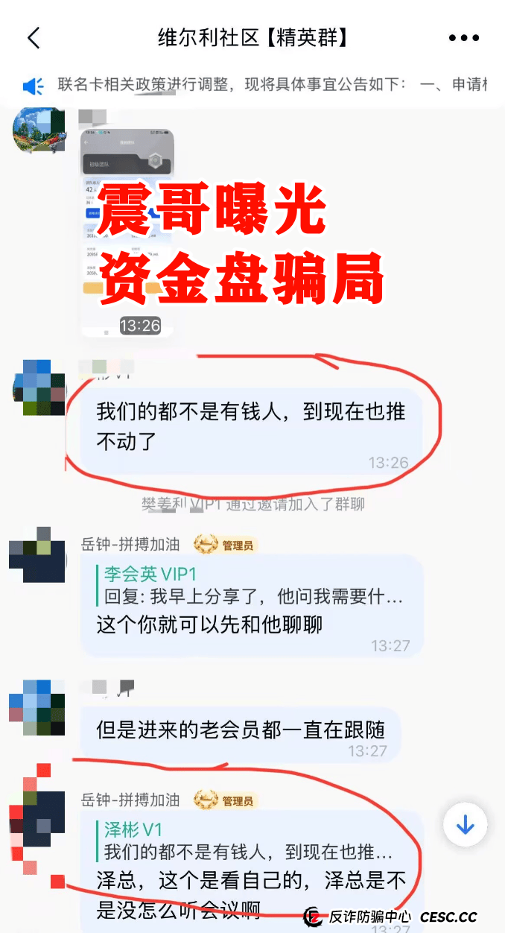Tap the announcement speaker icon
Viewport: 505px width, 933px height.
pos(34,86)
